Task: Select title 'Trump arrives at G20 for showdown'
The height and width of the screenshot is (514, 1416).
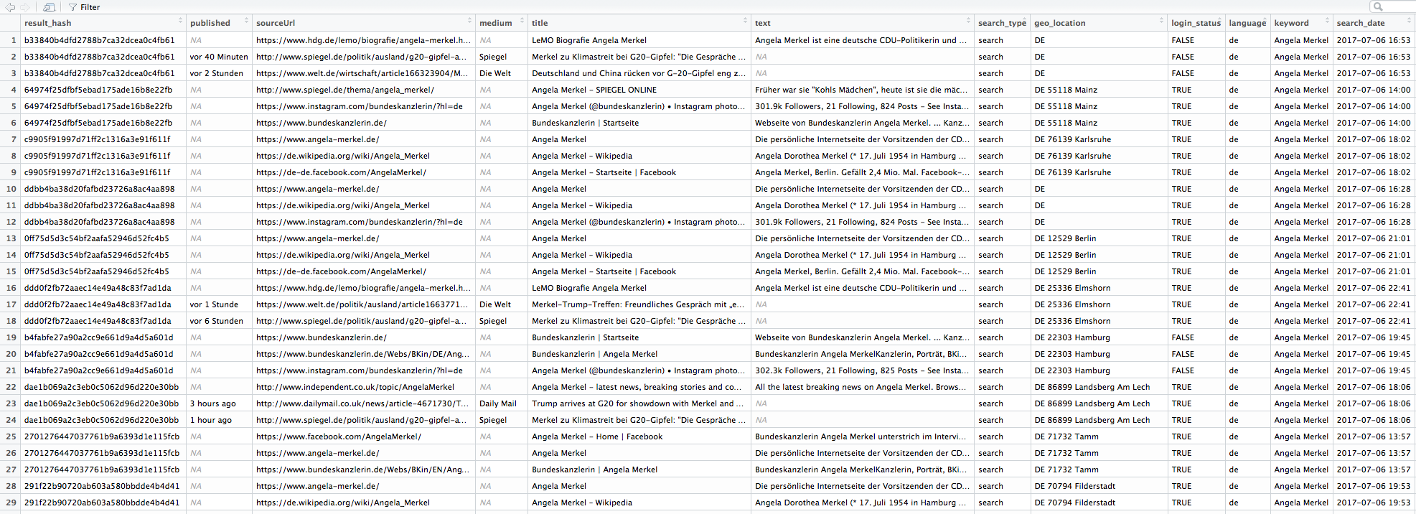Action: pyautogui.click(x=639, y=403)
